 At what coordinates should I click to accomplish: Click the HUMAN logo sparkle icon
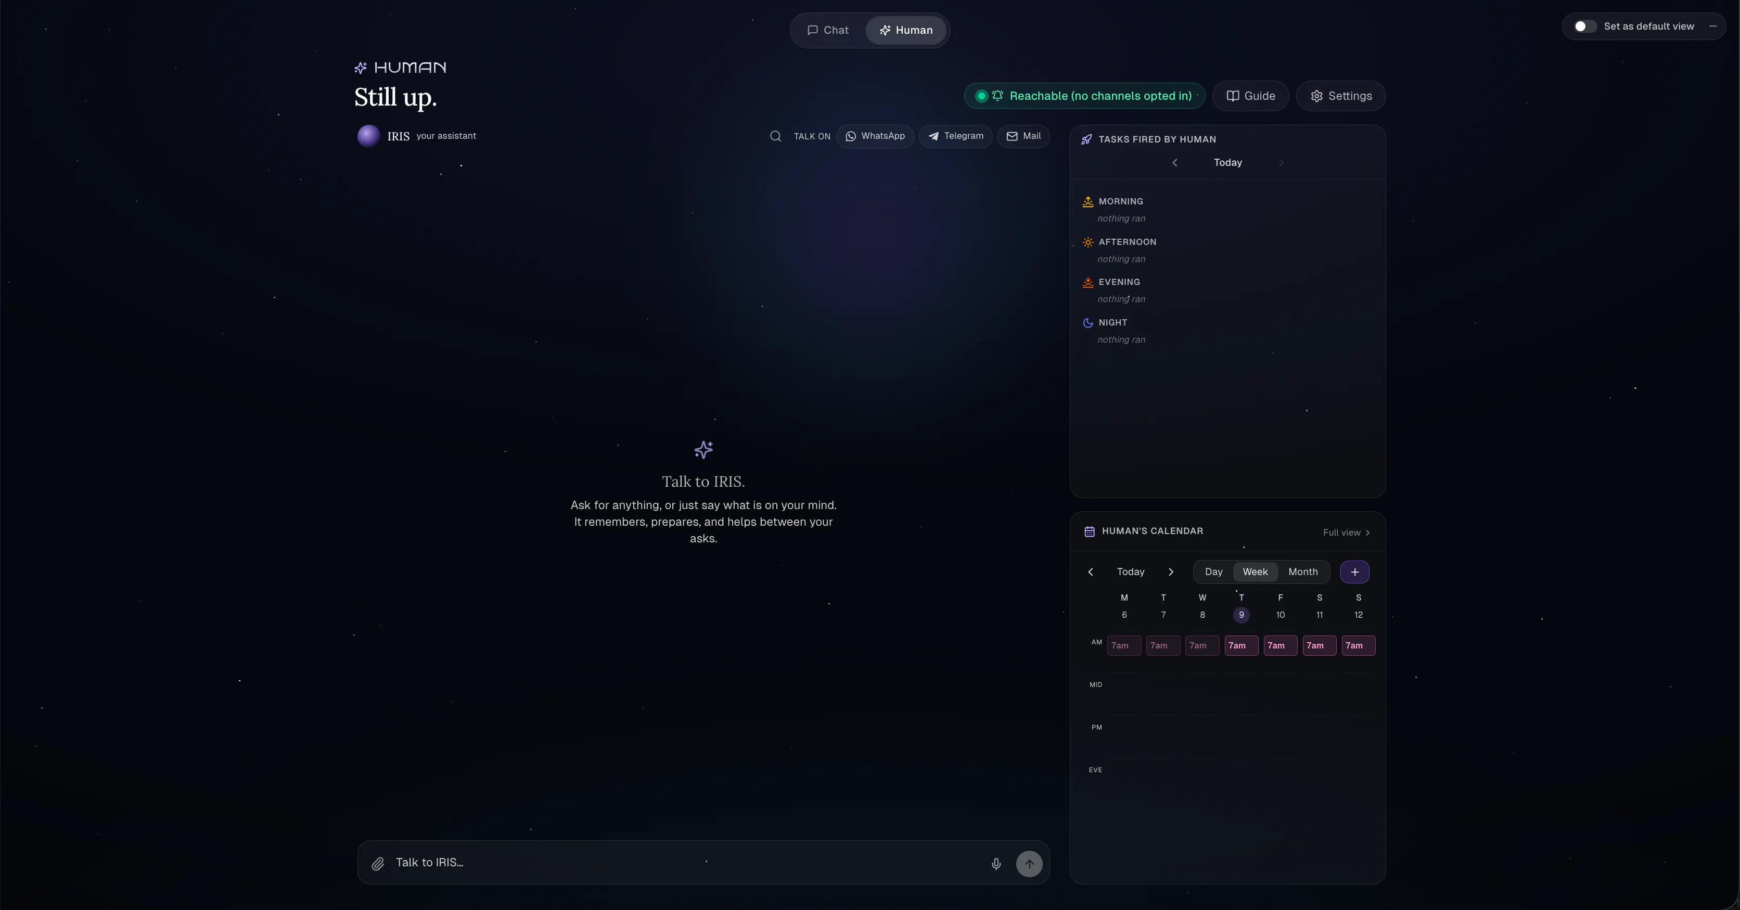tap(361, 68)
